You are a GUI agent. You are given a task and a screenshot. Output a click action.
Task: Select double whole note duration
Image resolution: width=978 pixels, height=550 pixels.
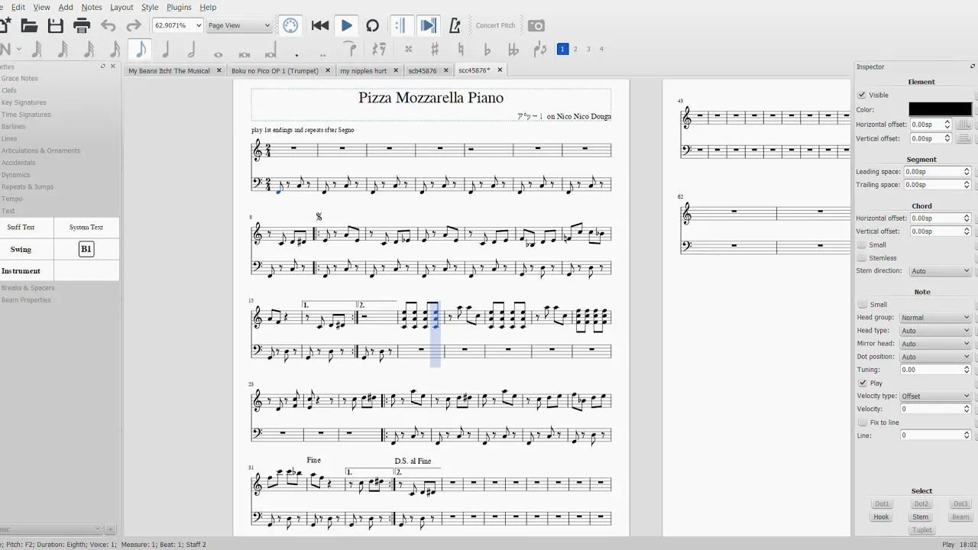pyautogui.click(x=244, y=53)
